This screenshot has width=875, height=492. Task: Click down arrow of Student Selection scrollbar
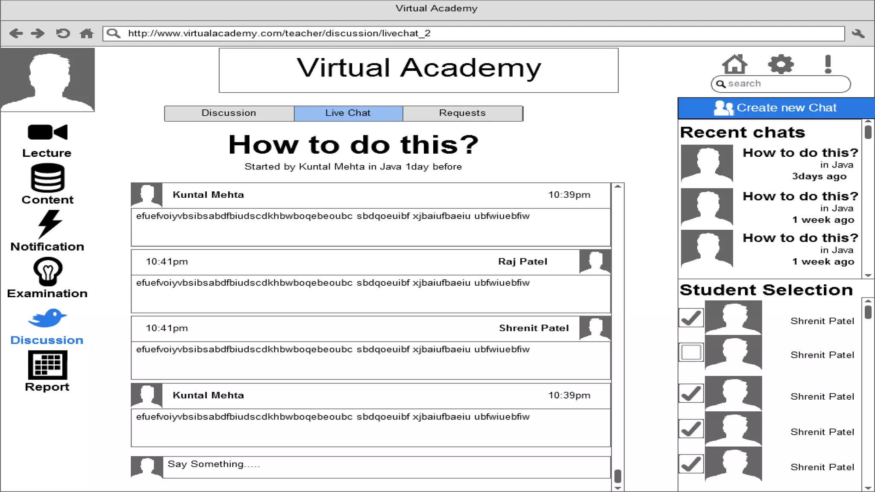[868, 487]
